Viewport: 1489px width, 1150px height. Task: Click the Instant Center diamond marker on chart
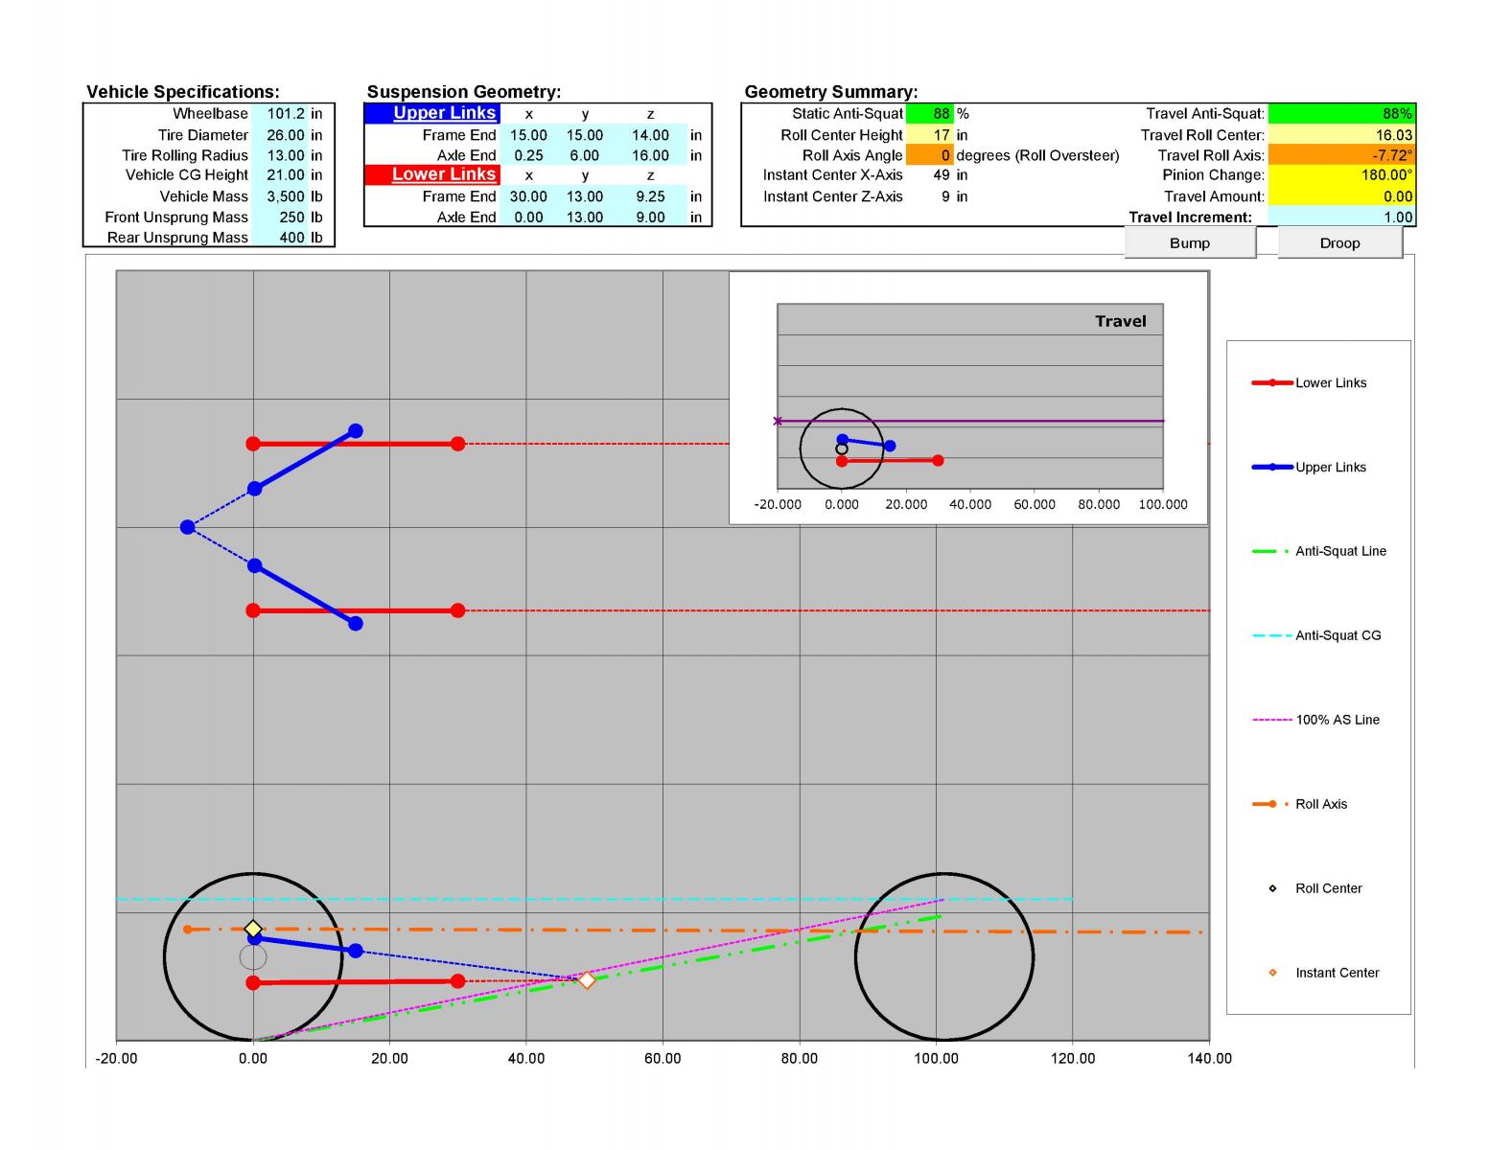[x=587, y=979]
